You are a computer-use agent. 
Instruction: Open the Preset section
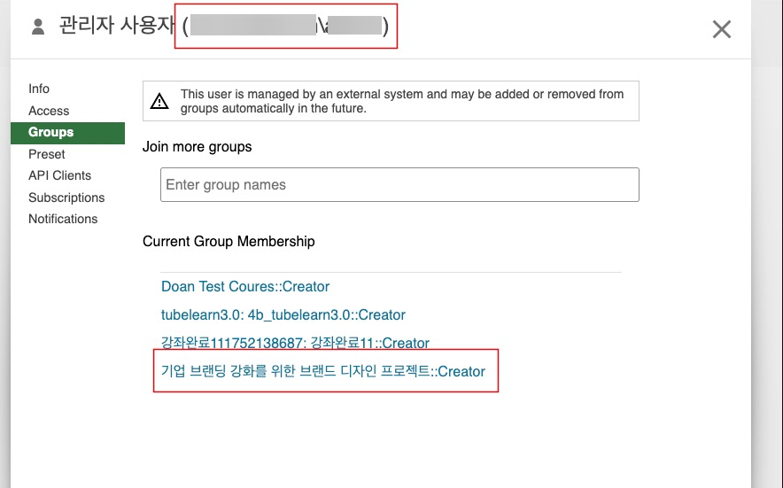click(x=47, y=154)
